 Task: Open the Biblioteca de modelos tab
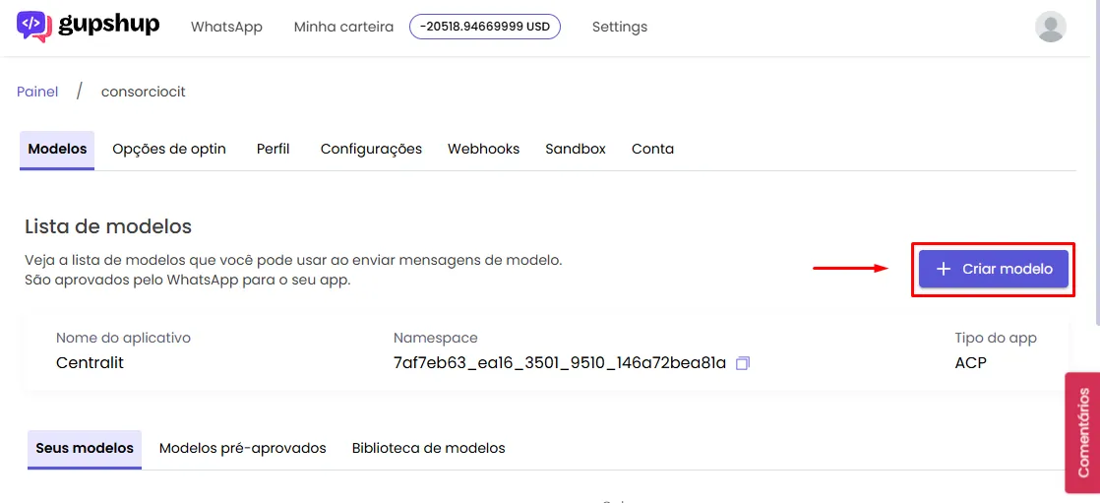(429, 448)
